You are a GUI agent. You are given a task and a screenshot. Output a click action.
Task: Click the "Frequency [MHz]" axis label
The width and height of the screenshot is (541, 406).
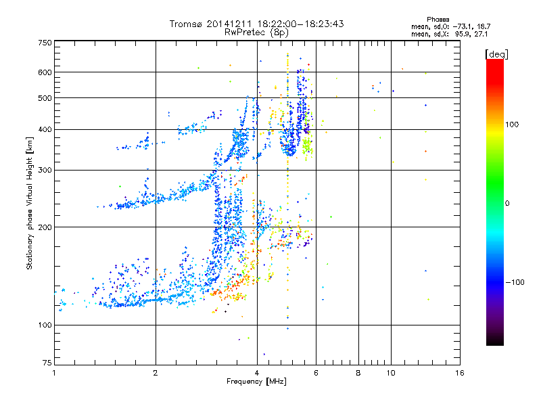(256, 382)
